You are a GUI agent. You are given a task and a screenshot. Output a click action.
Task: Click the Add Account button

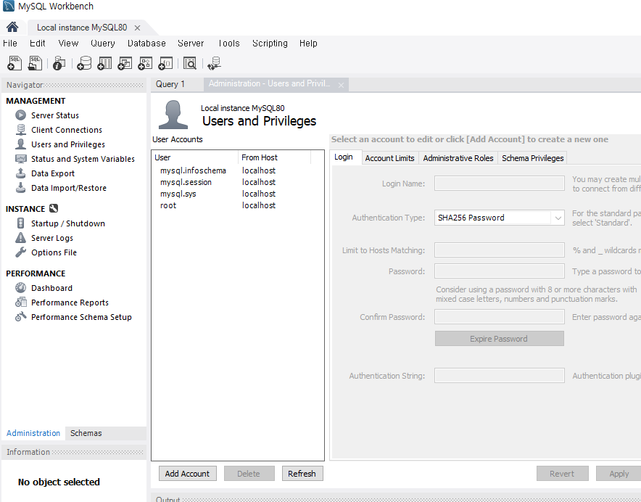click(x=187, y=474)
